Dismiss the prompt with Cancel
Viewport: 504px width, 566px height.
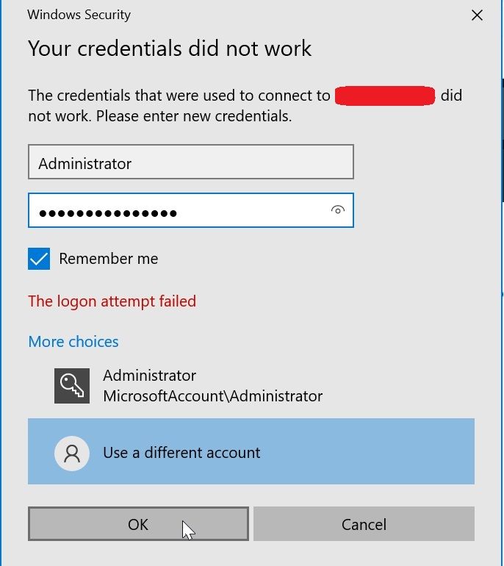[364, 524]
